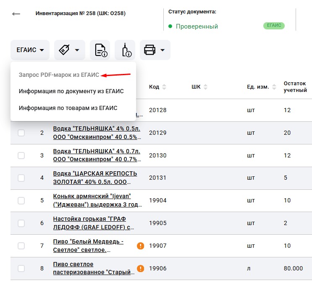Open Коньяк армянский Ijevan link
This screenshot has height=283, width=312.
tap(97, 200)
